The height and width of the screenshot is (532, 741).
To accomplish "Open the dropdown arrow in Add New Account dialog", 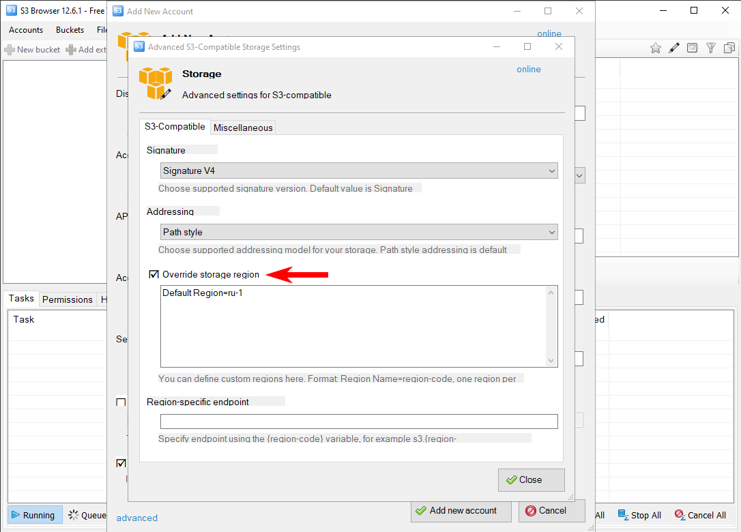I will [x=580, y=176].
